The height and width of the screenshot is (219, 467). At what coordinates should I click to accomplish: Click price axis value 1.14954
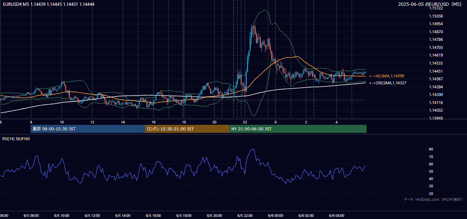click(436, 24)
